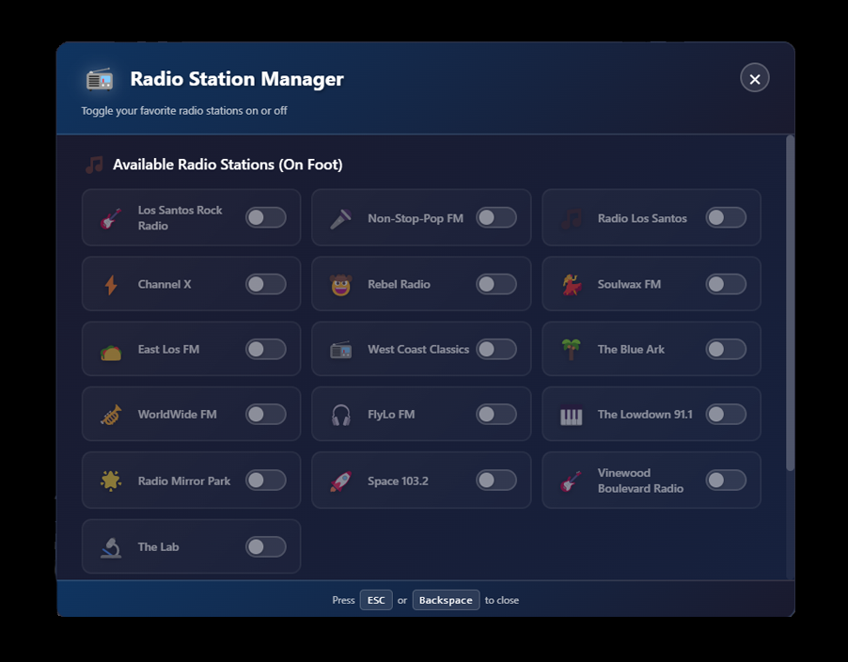Click the palm tree icon for The Blue Ark
Screen dimensions: 848x662
(573, 349)
